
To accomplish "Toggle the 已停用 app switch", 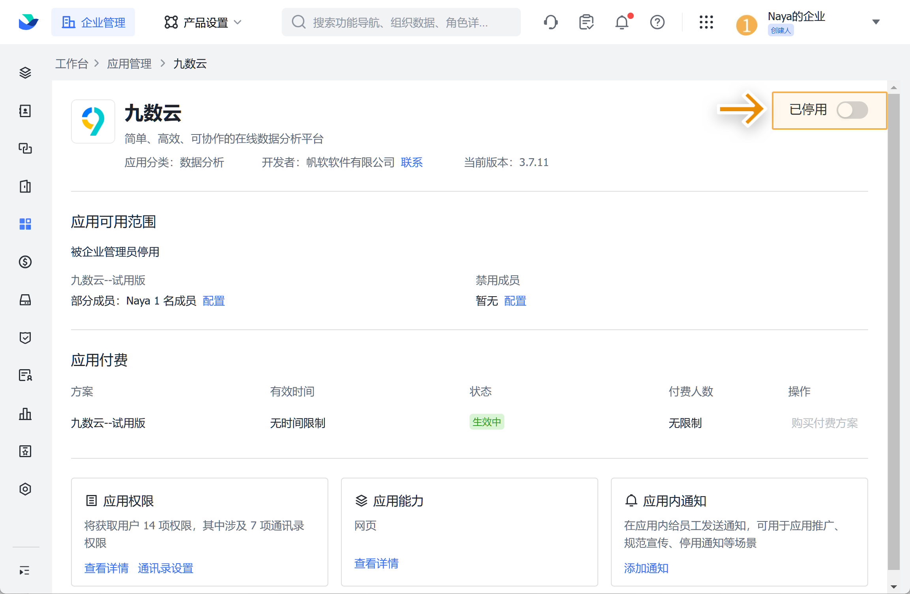I will click(x=852, y=110).
